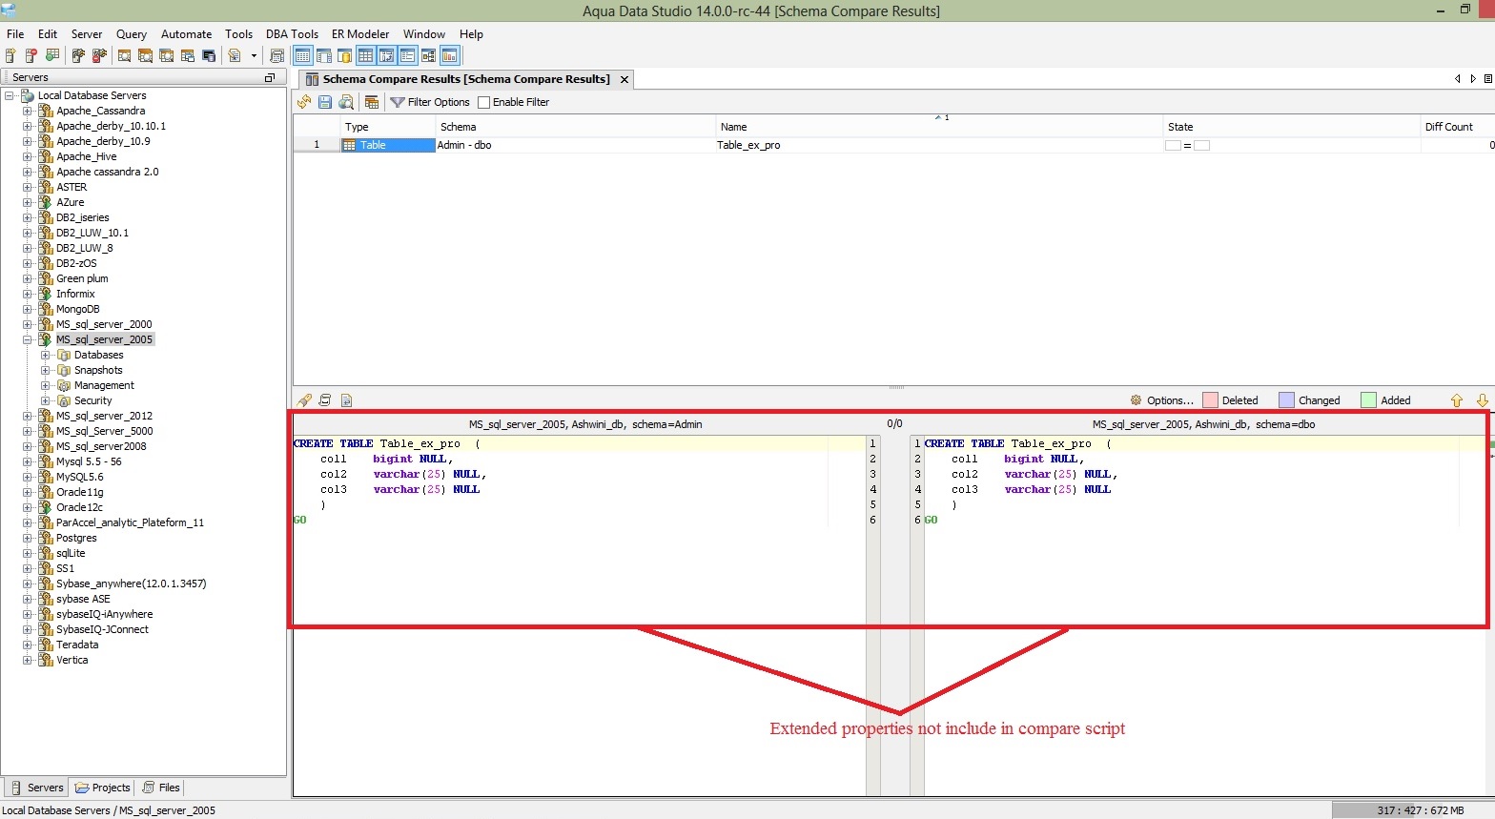Click the calculator-like icon in main toolbar
1495x819 pixels.
pyautogui.click(x=276, y=55)
